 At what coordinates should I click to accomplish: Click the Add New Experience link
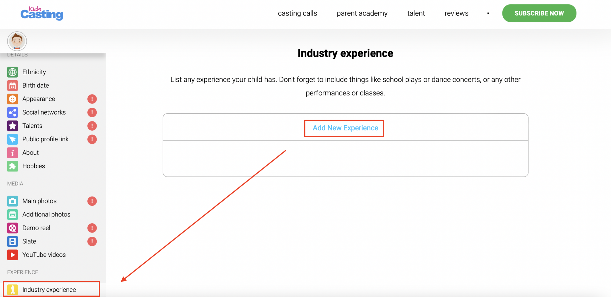[345, 128]
